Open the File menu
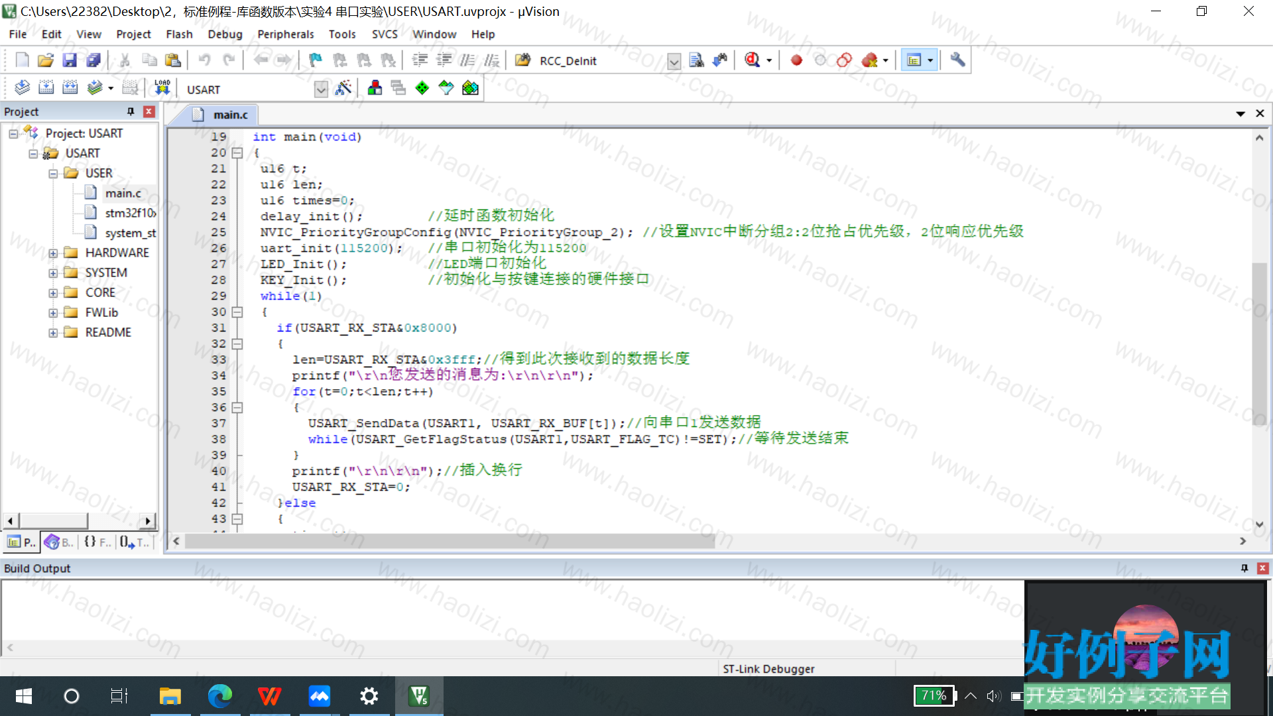This screenshot has width=1273, height=716. pos(18,34)
